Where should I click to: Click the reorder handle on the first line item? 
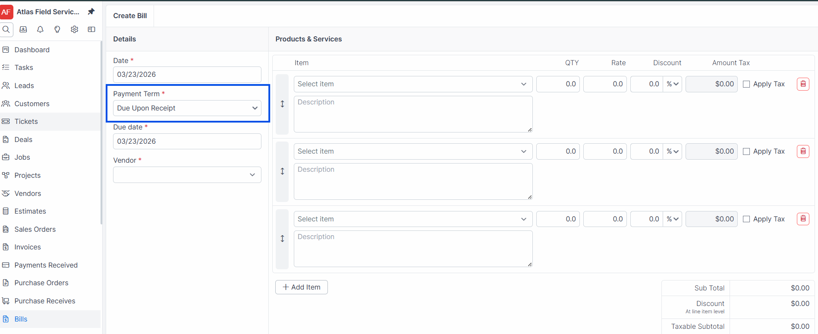coord(282,104)
